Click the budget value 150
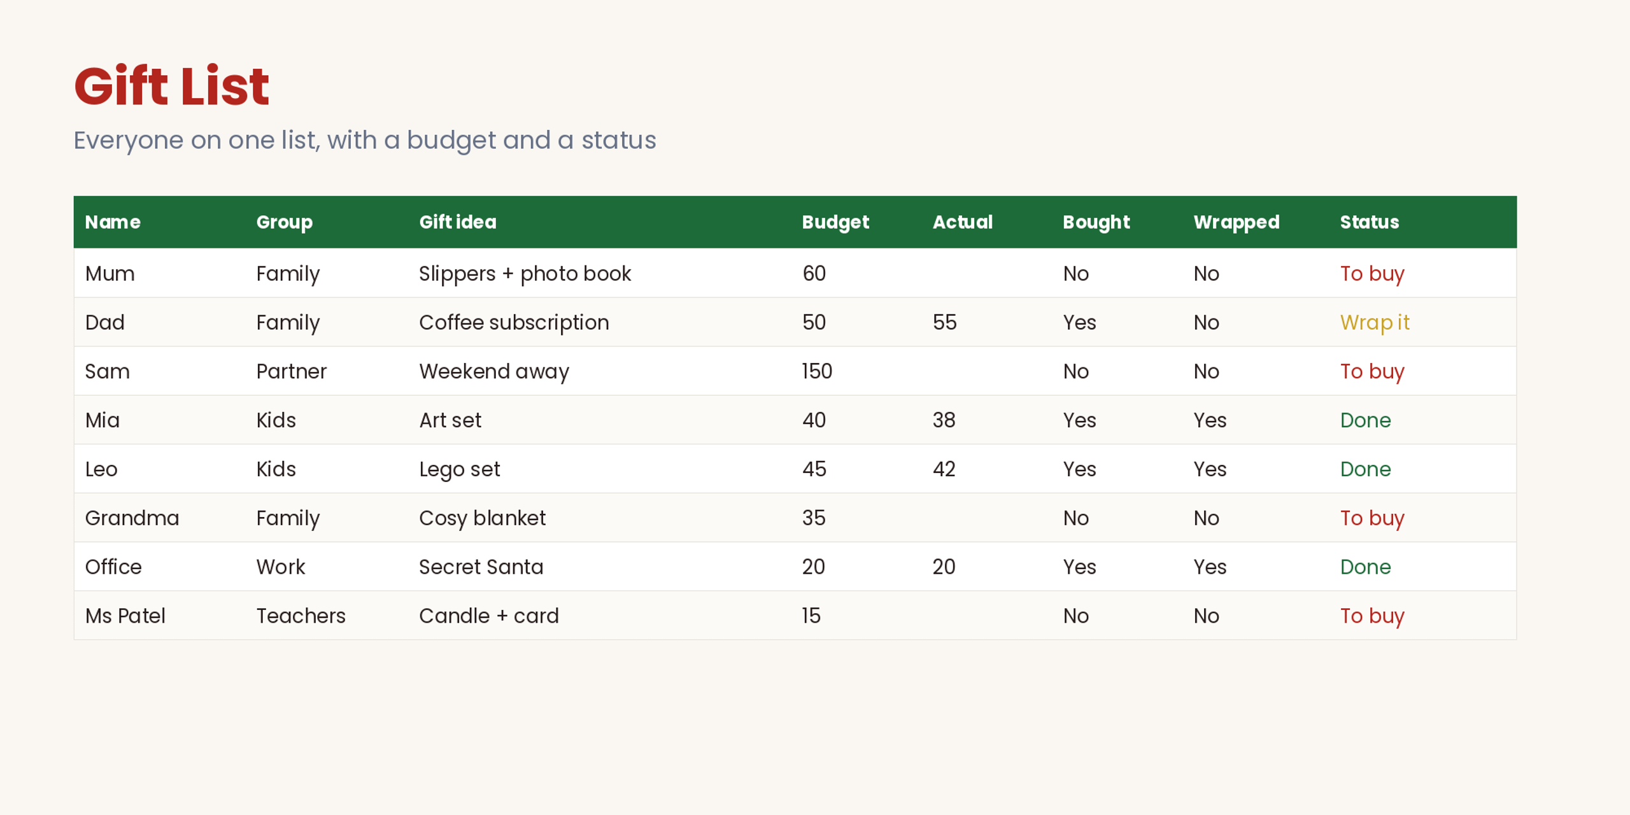The width and height of the screenshot is (1630, 815). [x=817, y=371]
